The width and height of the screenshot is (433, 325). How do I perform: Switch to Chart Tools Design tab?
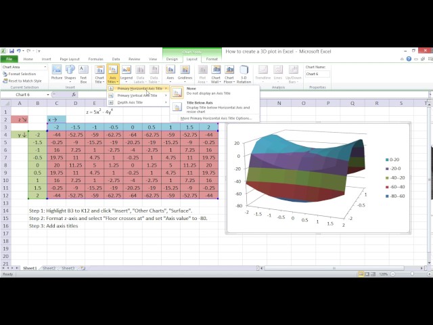tap(172, 59)
